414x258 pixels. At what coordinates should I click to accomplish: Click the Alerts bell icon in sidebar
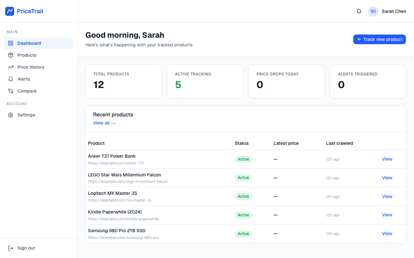[x=11, y=79]
